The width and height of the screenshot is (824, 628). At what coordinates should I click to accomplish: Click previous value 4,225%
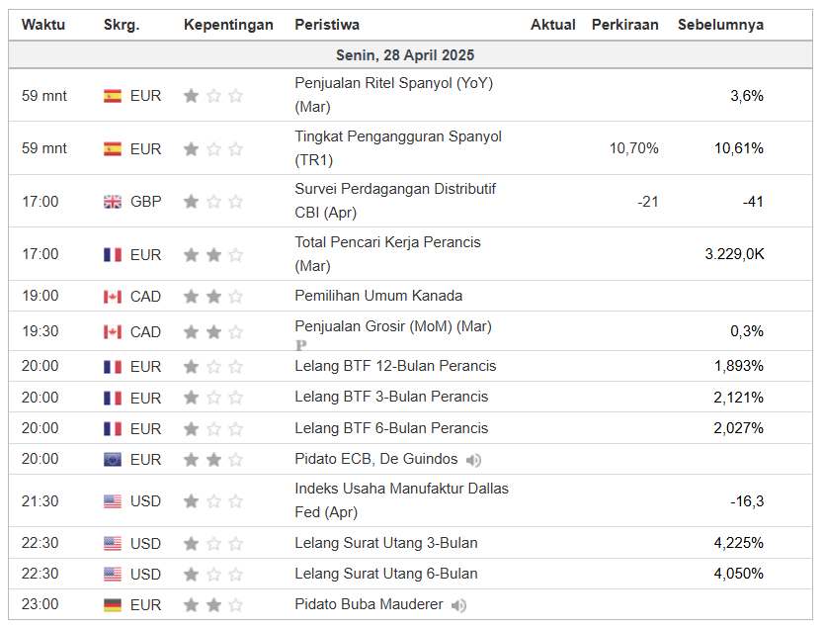click(x=739, y=543)
